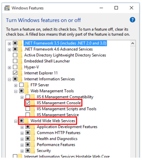142x160 pixels.
Task: Enable the IIS Management Service checkbox
Action: [28, 114]
